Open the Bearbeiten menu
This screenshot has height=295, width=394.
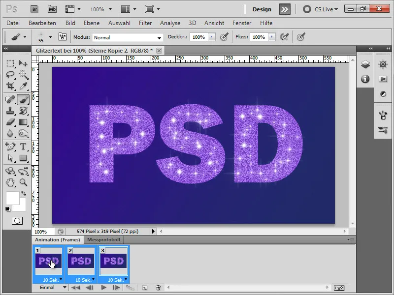42,23
